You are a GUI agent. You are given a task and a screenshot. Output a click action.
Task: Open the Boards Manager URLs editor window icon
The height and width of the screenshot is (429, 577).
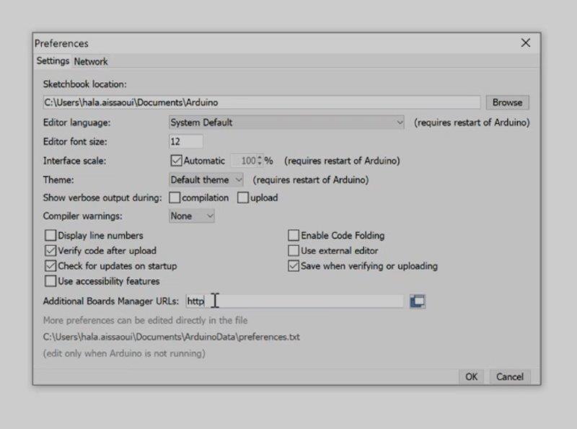point(418,301)
